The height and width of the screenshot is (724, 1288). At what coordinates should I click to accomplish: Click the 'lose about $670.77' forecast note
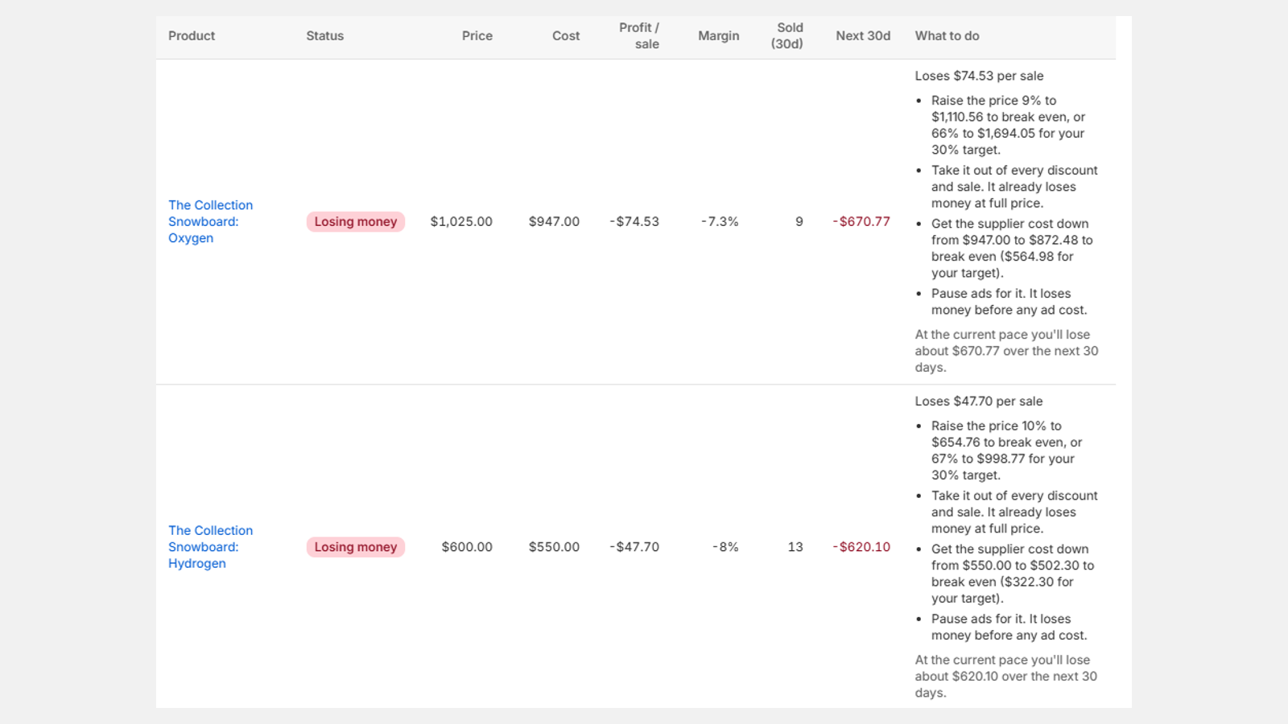click(x=1006, y=351)
